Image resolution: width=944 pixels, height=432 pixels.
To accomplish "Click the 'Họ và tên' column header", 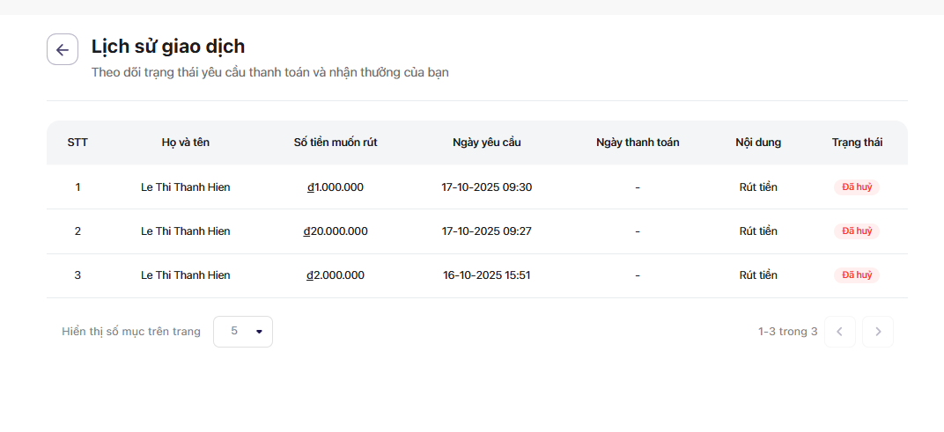I will pos(186,143).
